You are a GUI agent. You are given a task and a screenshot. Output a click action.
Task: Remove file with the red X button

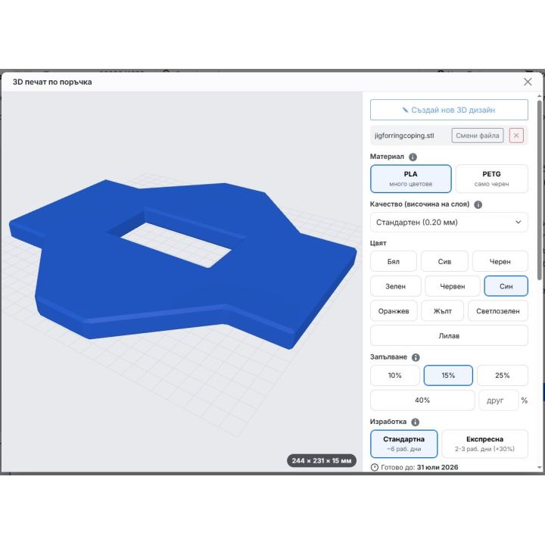pyautogui.click(x=516, y=135)
